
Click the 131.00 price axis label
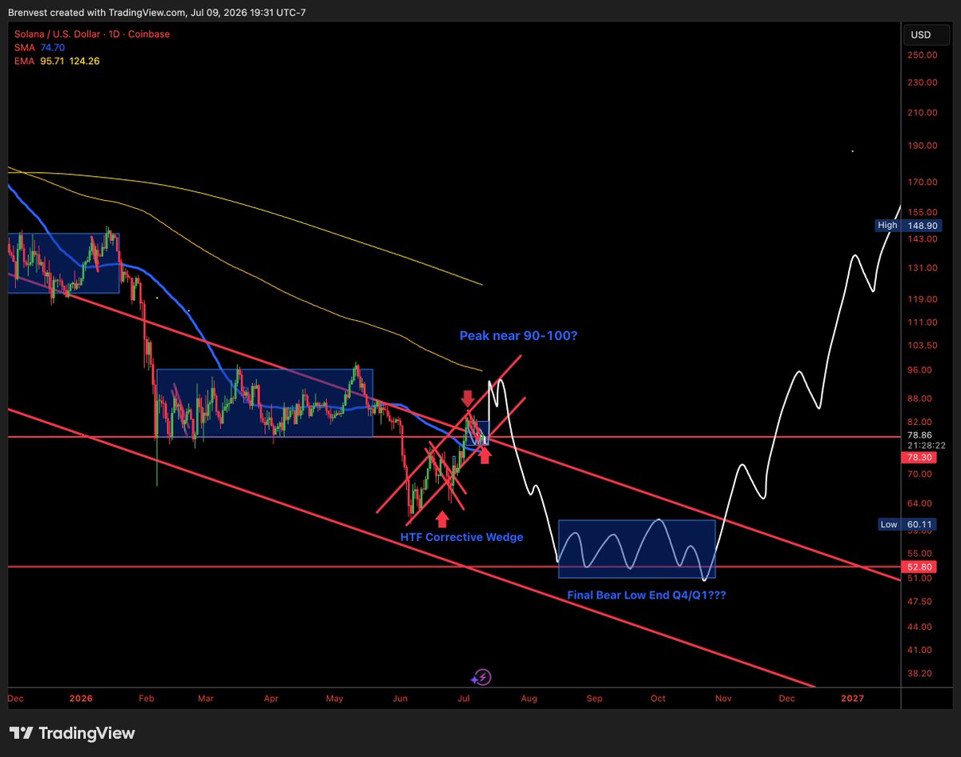(923, 268)
